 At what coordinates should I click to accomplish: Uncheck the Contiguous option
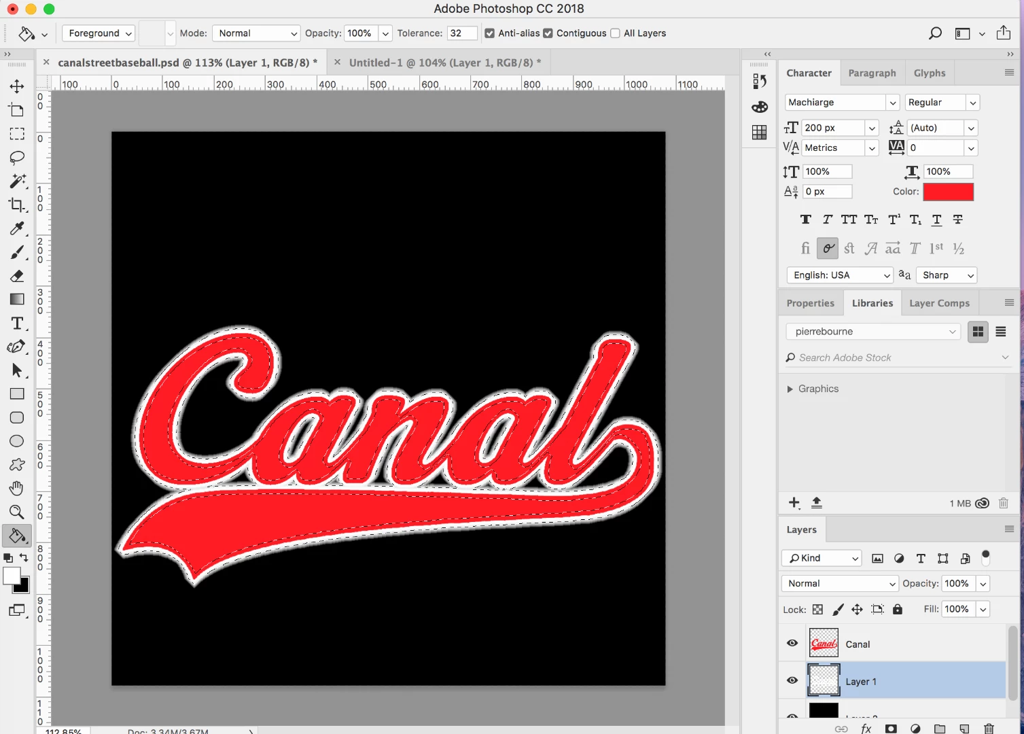[x=548, y=33]
